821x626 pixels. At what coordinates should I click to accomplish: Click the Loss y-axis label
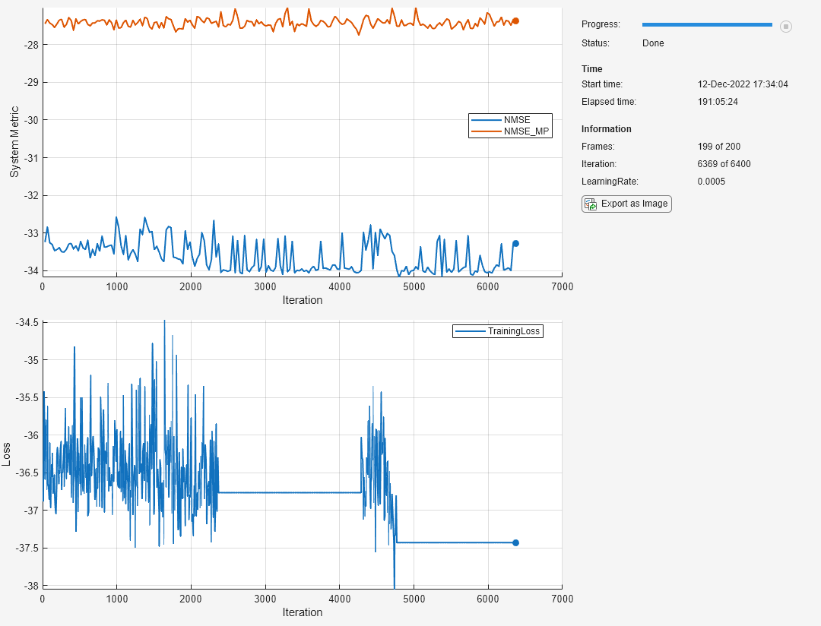6,454
